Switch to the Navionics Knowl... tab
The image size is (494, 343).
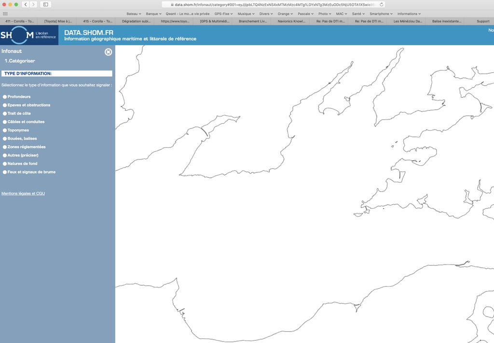(x=291, y=21)
